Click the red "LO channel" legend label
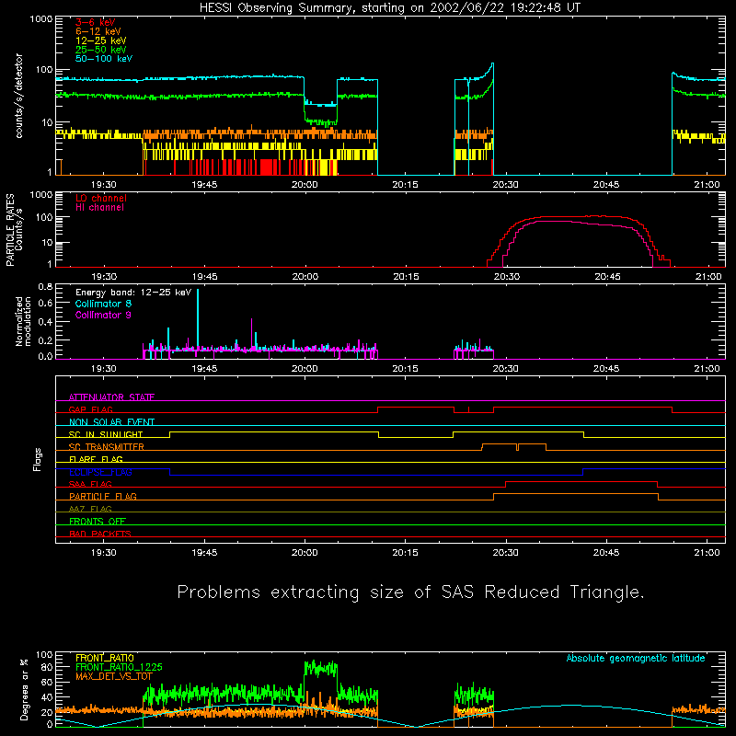Screen dimensions: 736x736 (x=101, y=198)
